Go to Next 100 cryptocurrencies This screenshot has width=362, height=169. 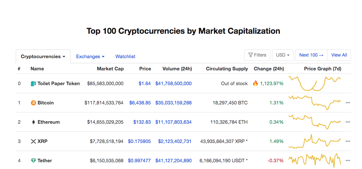coord(311,55)
